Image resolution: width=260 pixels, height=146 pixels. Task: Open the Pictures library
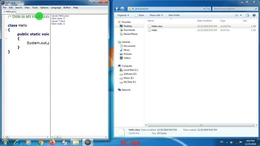[126, 54]
